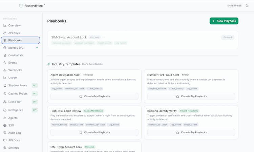Go to Identity (VC) section
The image size is (254, 152).
pos(16,48)
